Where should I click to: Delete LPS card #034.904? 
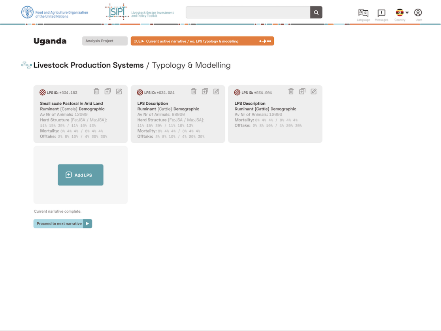[x=291, y=91]
